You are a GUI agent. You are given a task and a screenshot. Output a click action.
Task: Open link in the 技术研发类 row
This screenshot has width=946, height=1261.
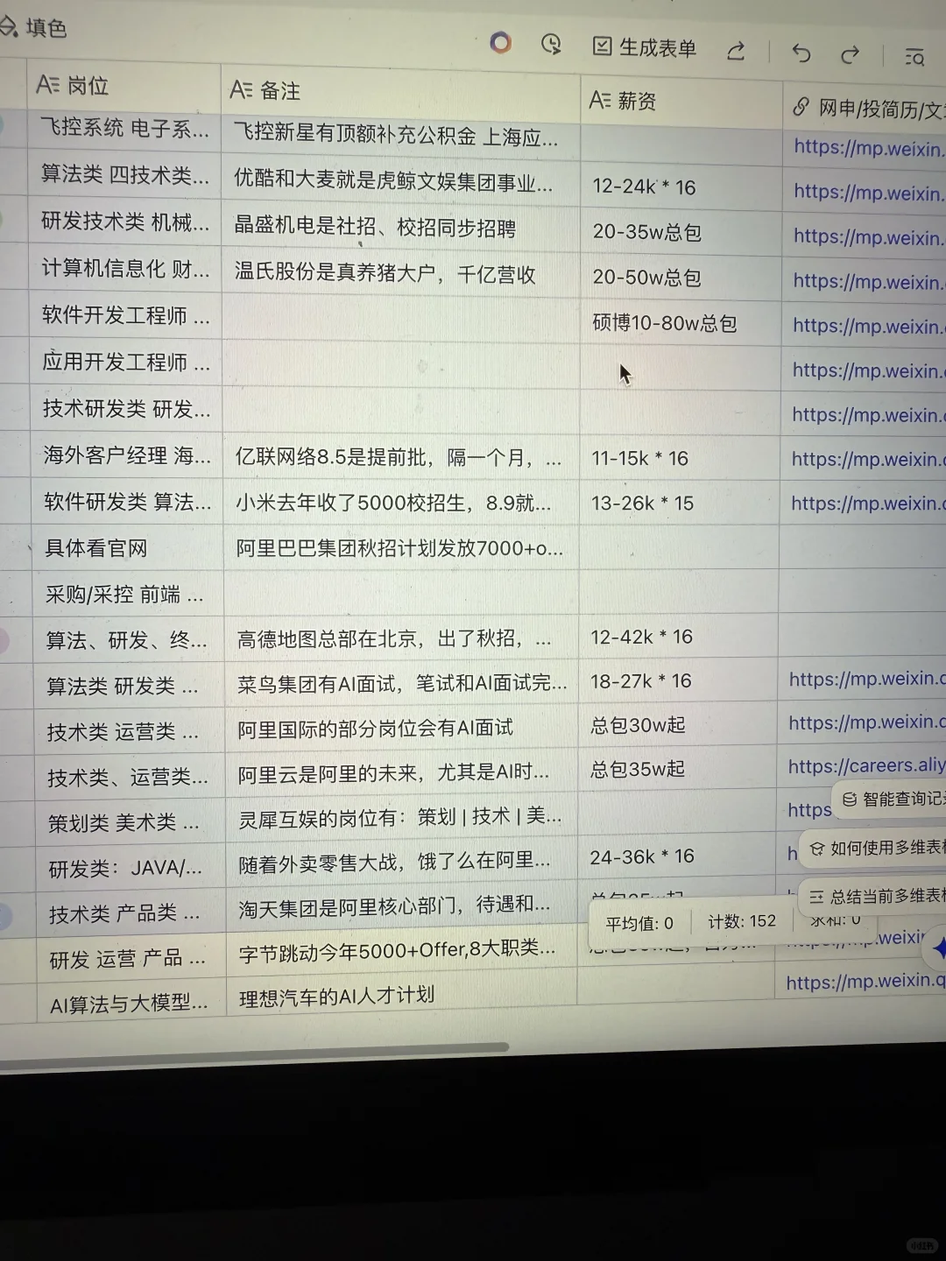pyautogui.click(x=868, y=414)
